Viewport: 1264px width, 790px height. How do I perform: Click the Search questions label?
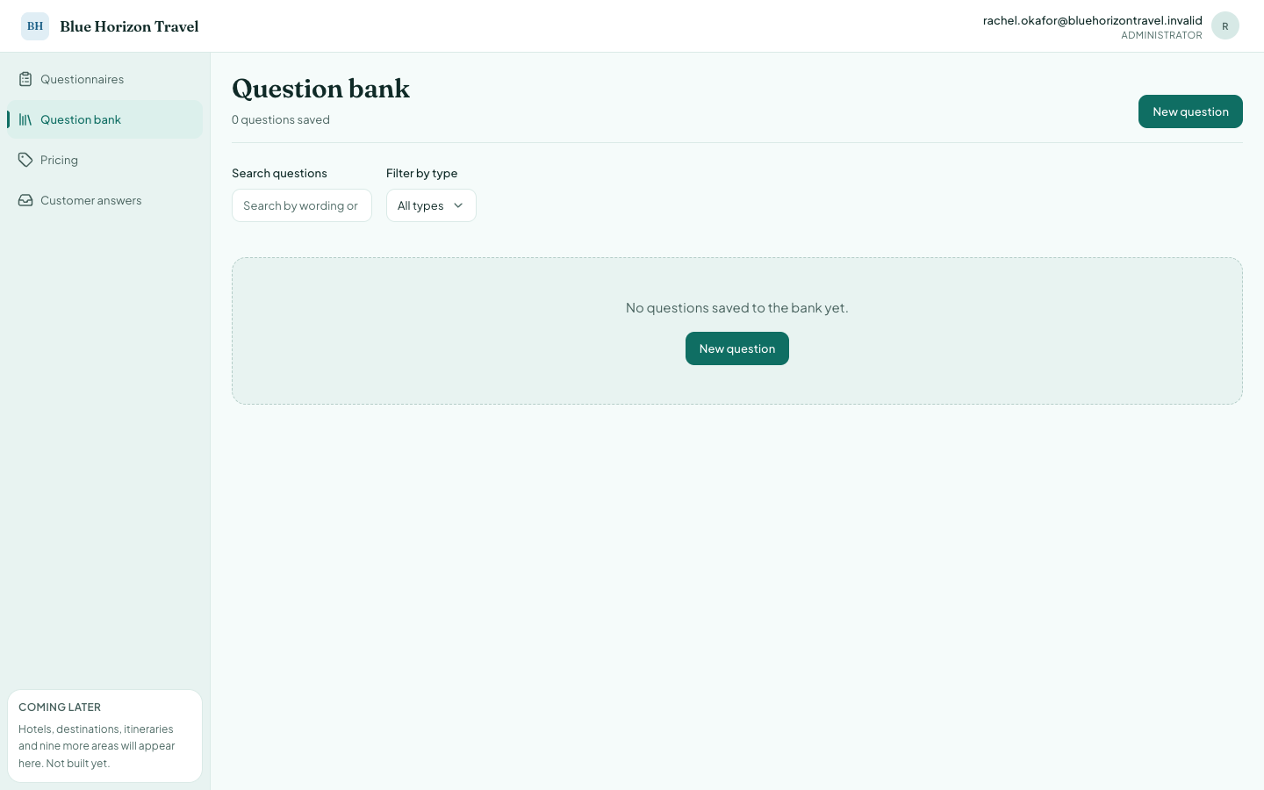pos(279,173)
